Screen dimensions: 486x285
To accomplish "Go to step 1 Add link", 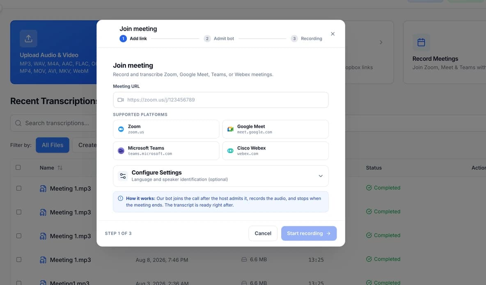I will pos(133,39).
